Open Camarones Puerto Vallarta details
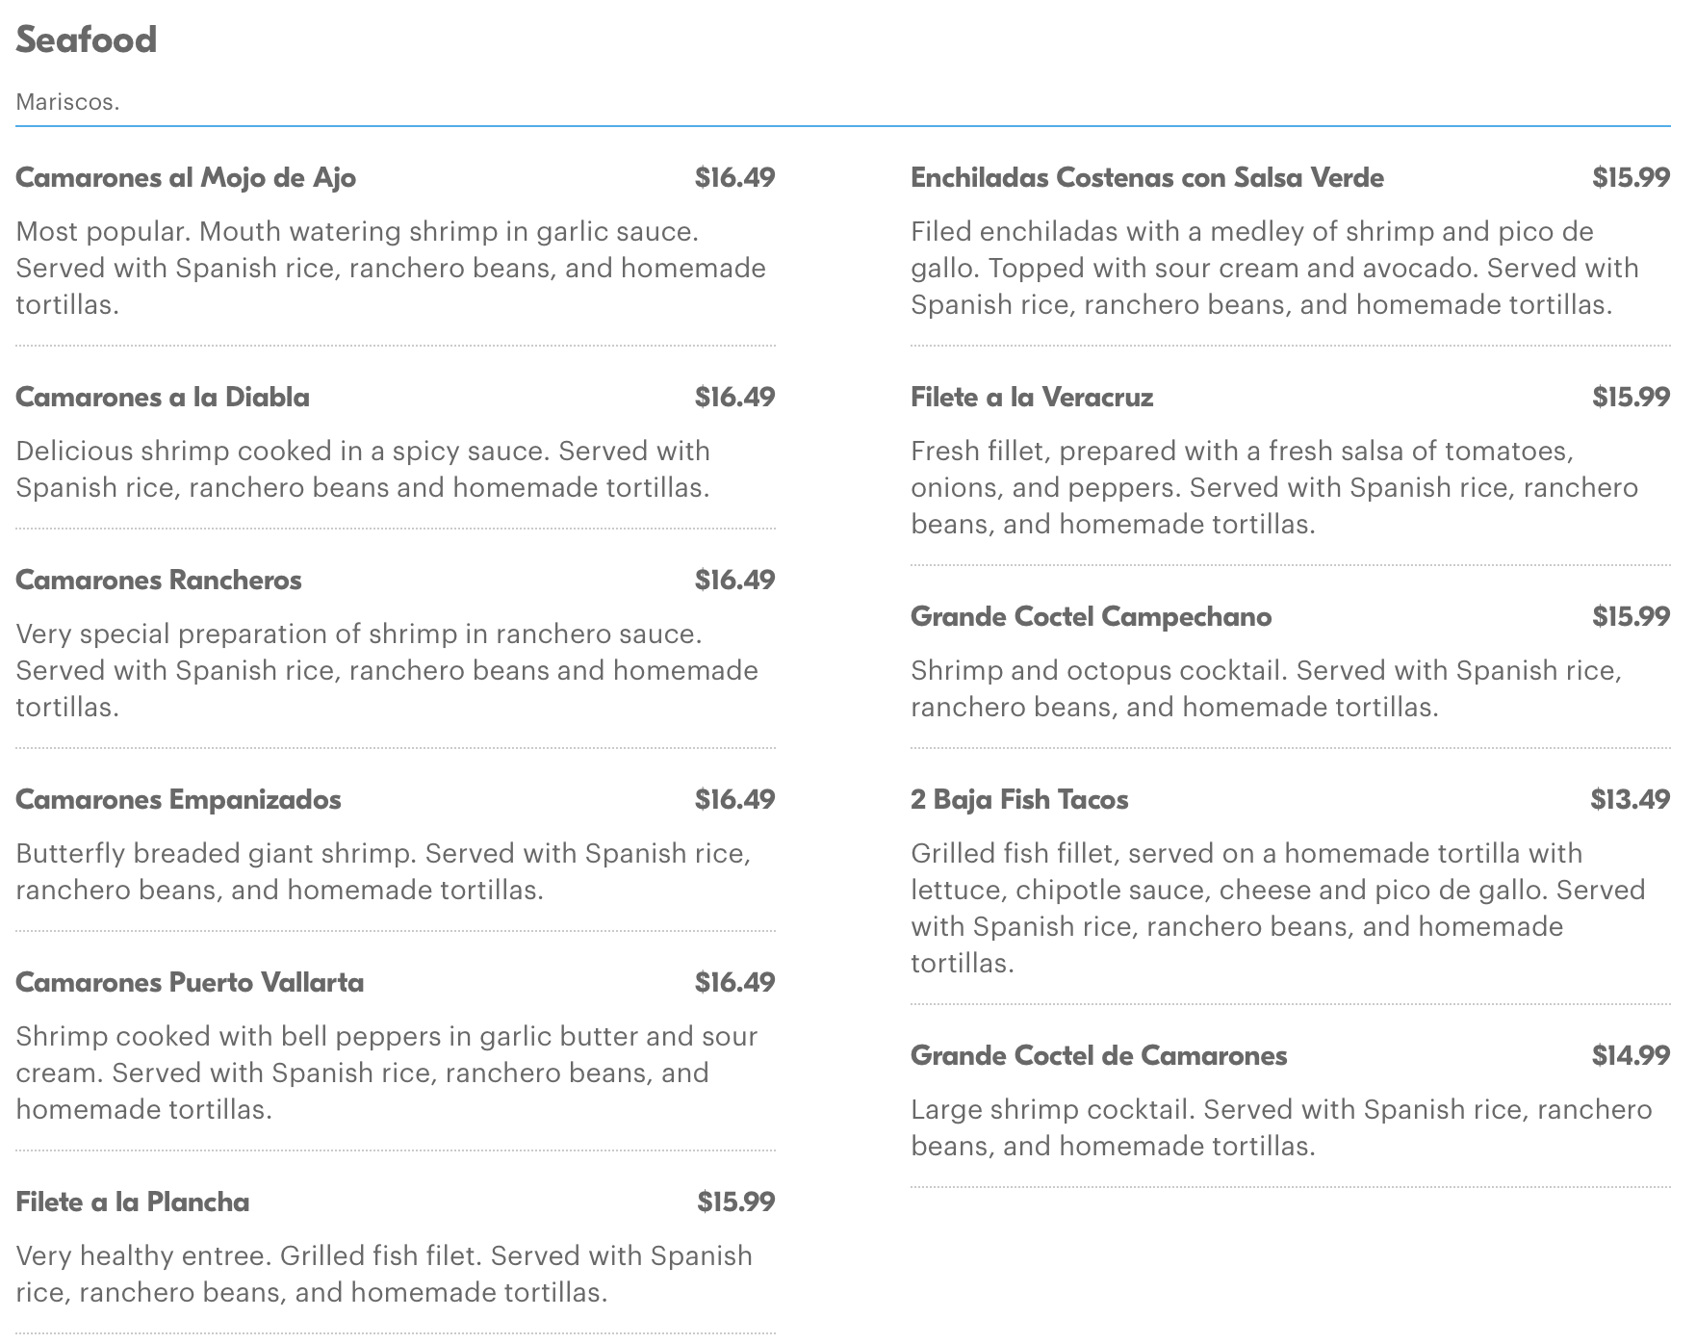Screen dimensions: 1696x1344 click(x=190, y=983)
